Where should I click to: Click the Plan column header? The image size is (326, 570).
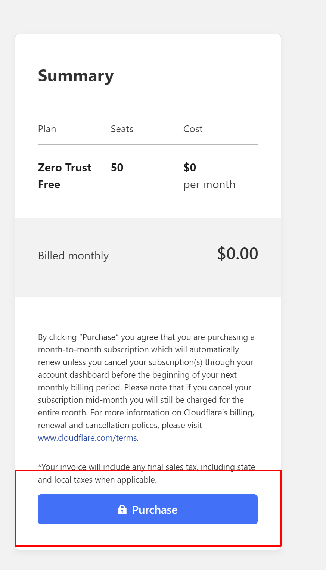[47, 129]
